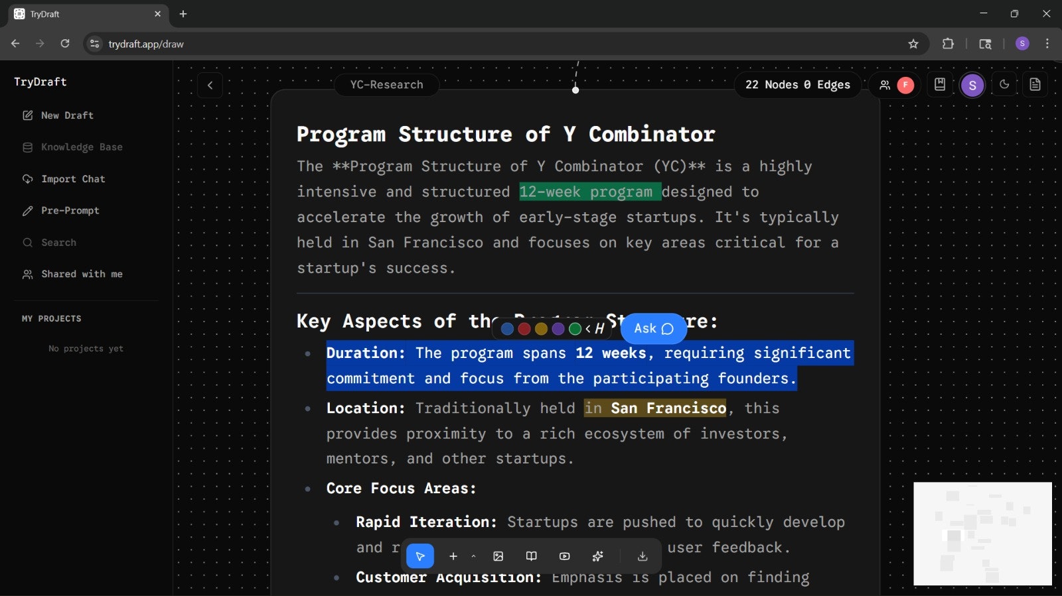Click the canvas minimap

(x=982, y=534)
